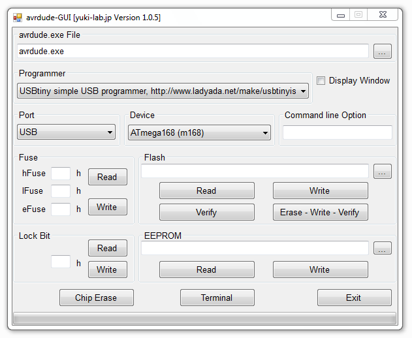Click the EEPROM file path field
Screen dimensions: 412x338
[x=255, y=248]
